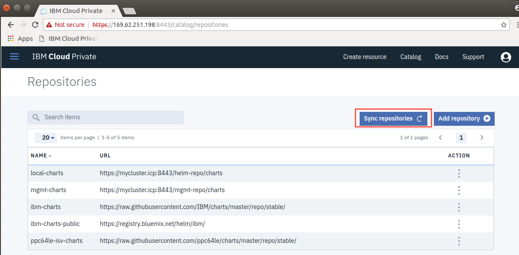The width and height of the screenshot is (519, 255).
Task: Click the Search items field
Action: [106, 117]
